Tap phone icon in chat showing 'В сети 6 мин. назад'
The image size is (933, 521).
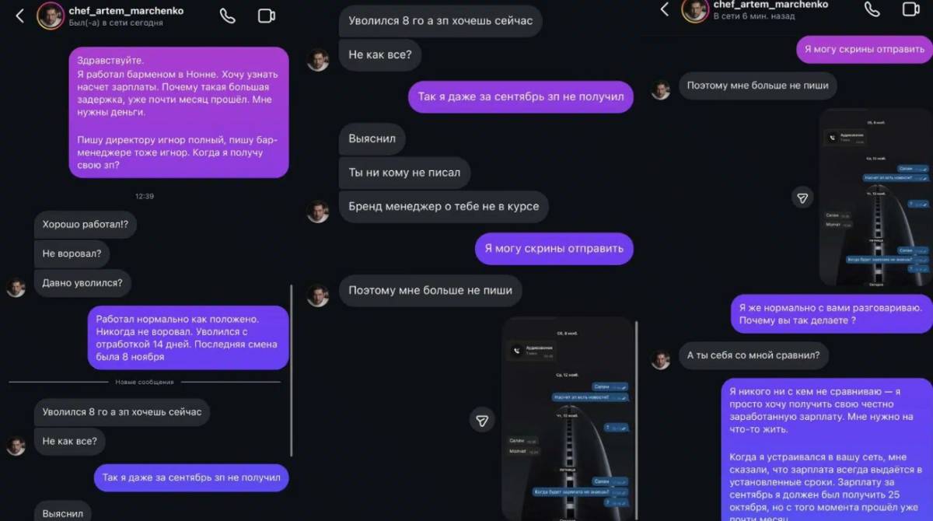(872, 9)
